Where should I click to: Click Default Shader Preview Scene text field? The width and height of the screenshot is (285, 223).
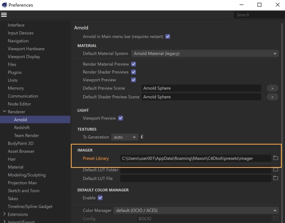(201, 97)
